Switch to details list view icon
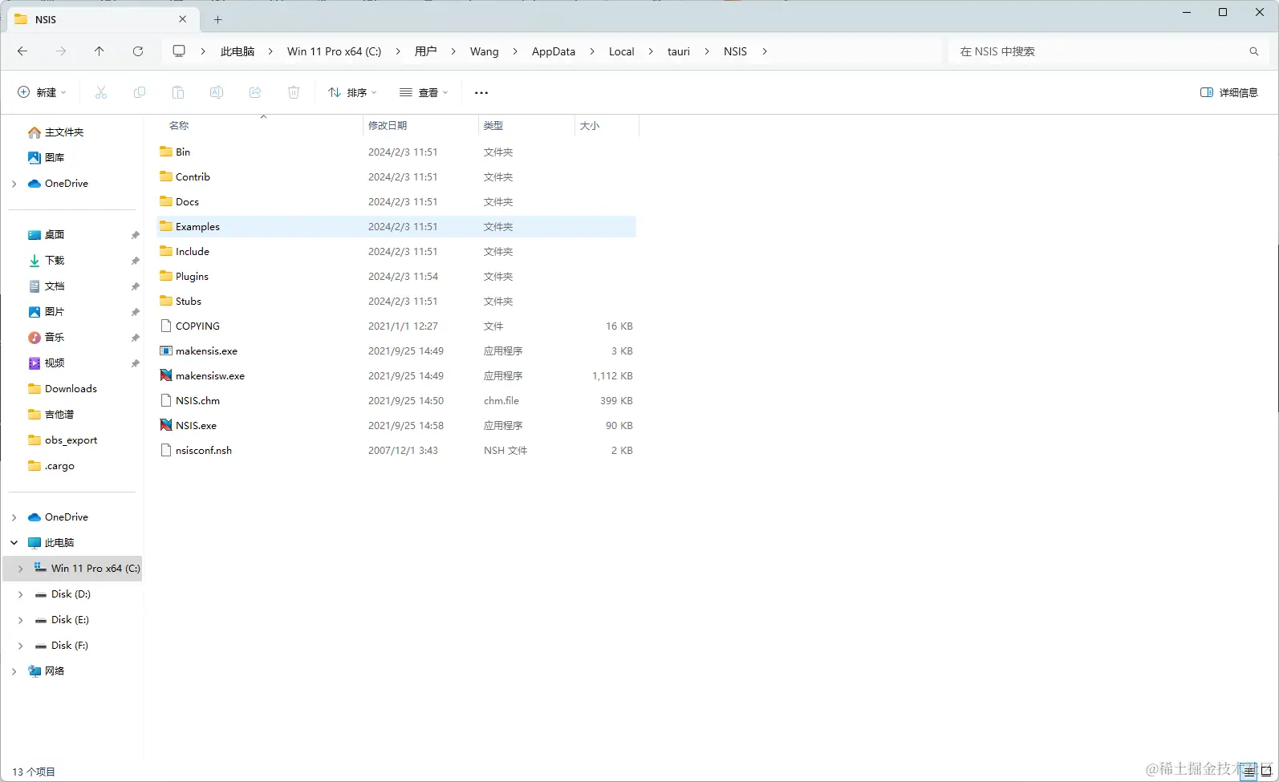Viewport: 1279px width, 782px height. click(1249, 771)
